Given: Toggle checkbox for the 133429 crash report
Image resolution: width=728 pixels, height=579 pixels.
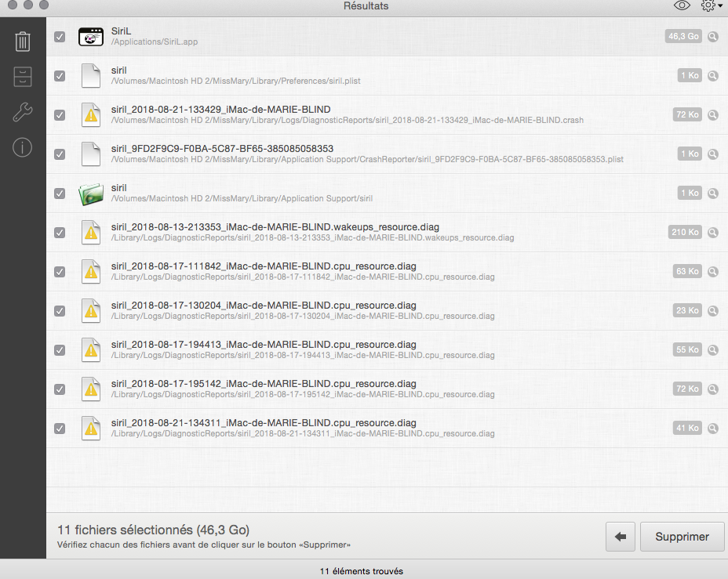Looking at the screenshot, I should (x=60, y=115).
